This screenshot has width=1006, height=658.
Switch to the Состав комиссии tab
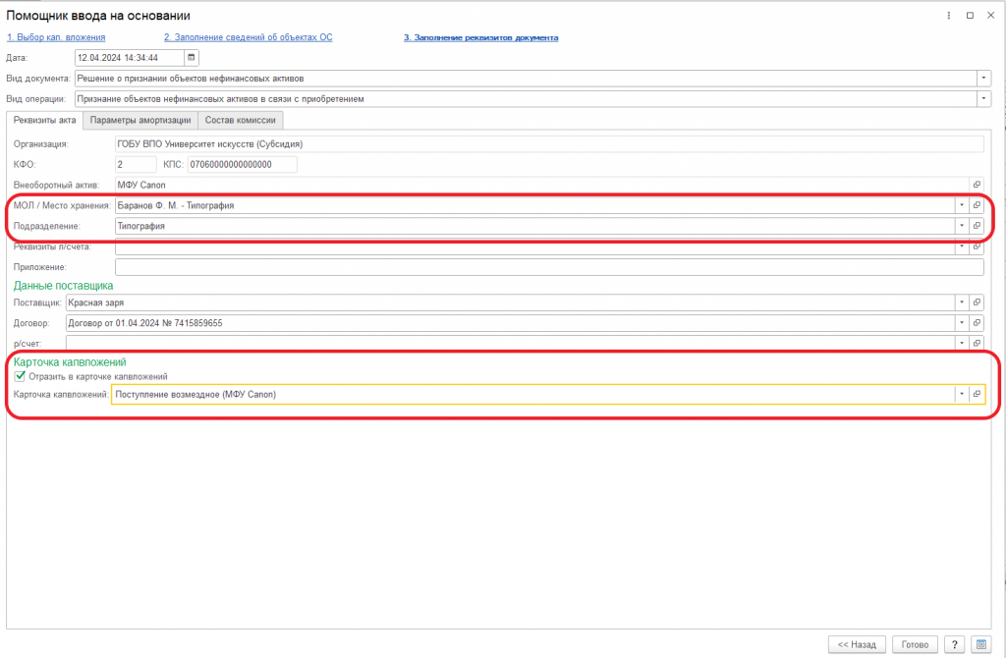[x=241, y=120]
